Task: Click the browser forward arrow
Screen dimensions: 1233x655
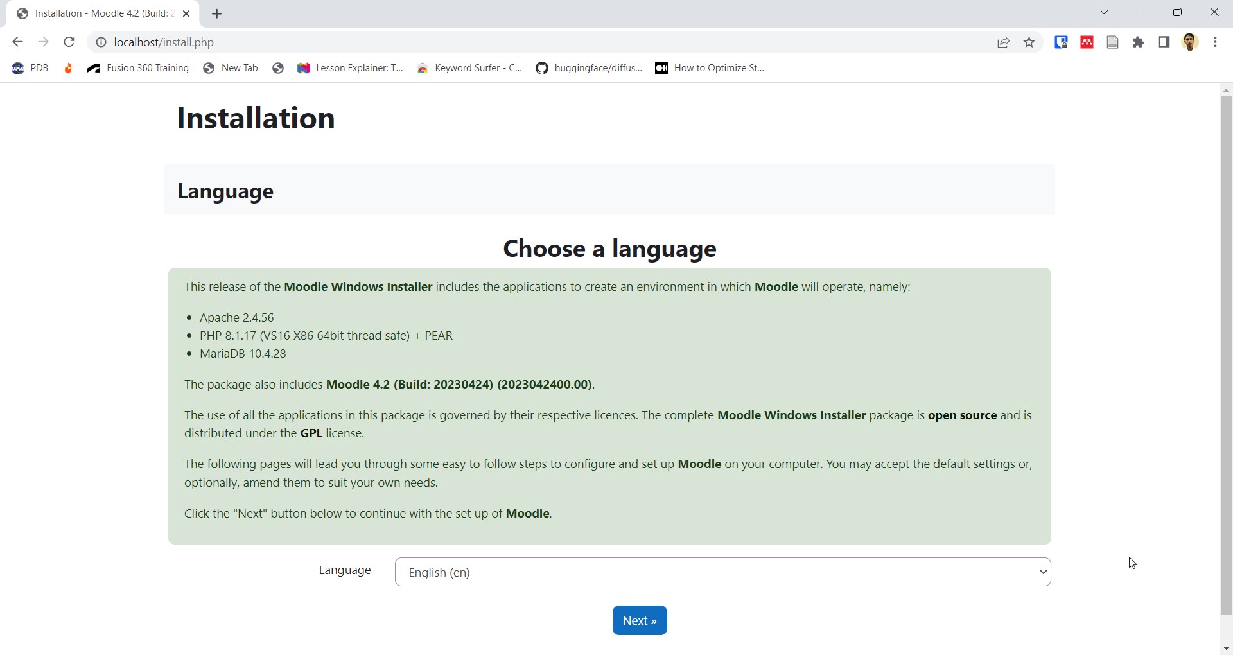Action: click(x=43, y=42)
